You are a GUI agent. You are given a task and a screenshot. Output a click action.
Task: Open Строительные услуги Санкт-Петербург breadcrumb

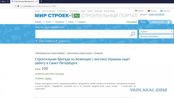coord(50,53)
